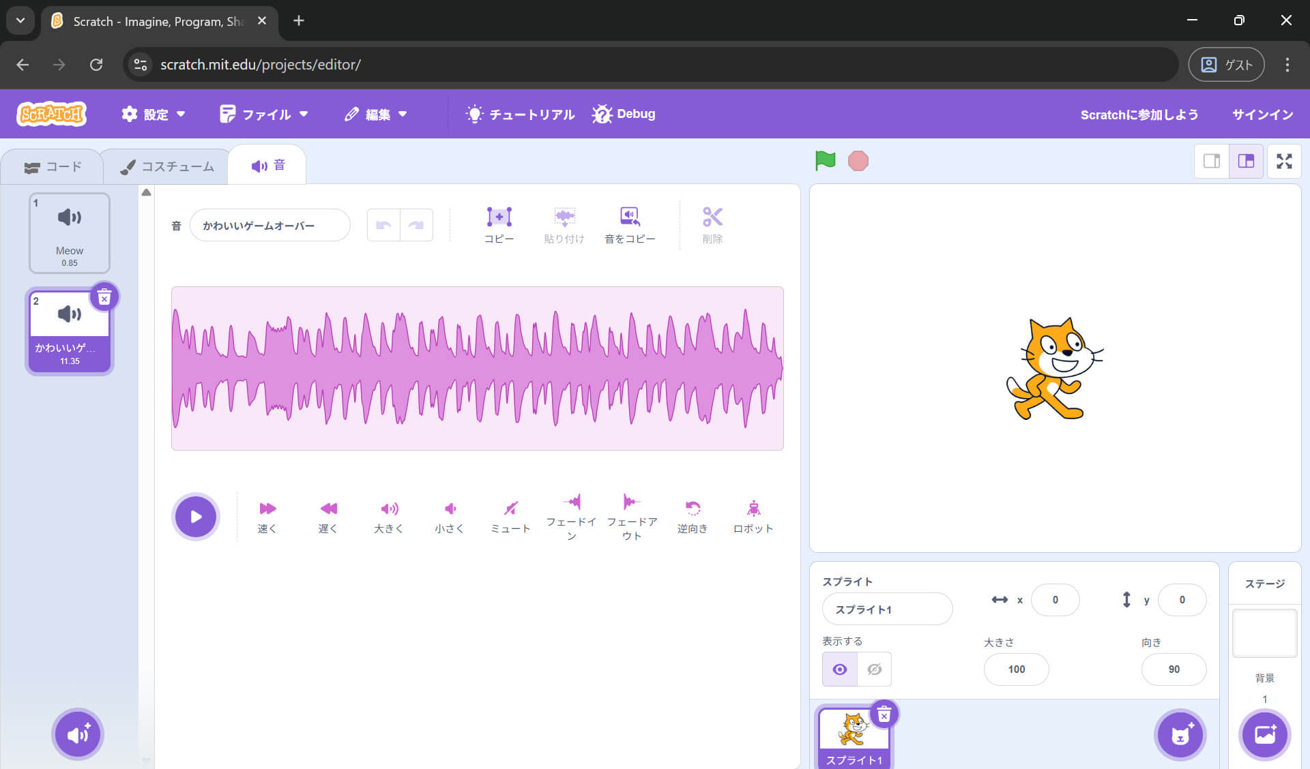The height and width of the screenshot is (769, 1310).
Task: Click the undo arrow in sound editor
Action: (383, 224)
